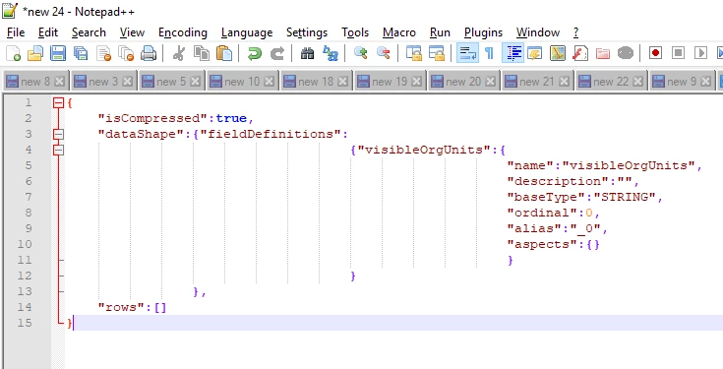The width and height of the screenshot is (723, 369).
Task: Open the Edit menu
Action: click(48, 32)
